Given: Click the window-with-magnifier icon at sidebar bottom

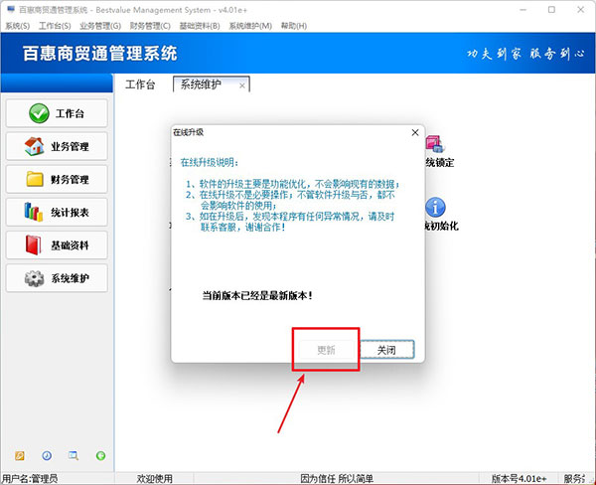Looking at the screenshot, I should [x=74, y=455].
